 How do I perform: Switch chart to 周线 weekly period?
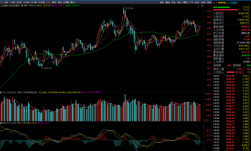tap(54, 2)
